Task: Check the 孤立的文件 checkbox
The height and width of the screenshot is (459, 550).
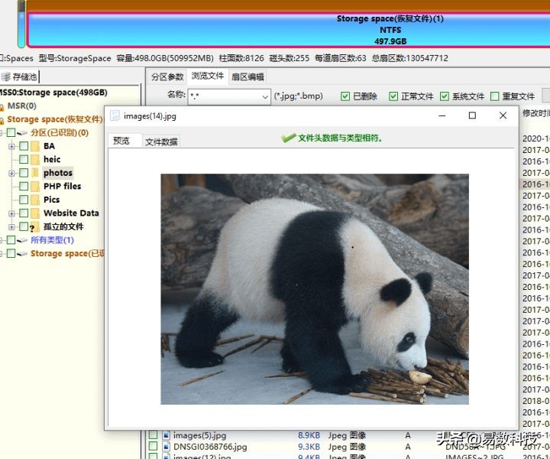Action: 24,226
